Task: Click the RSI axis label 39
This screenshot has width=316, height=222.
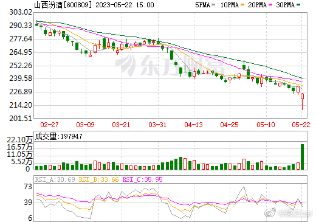Action: (x=28, y=203)
